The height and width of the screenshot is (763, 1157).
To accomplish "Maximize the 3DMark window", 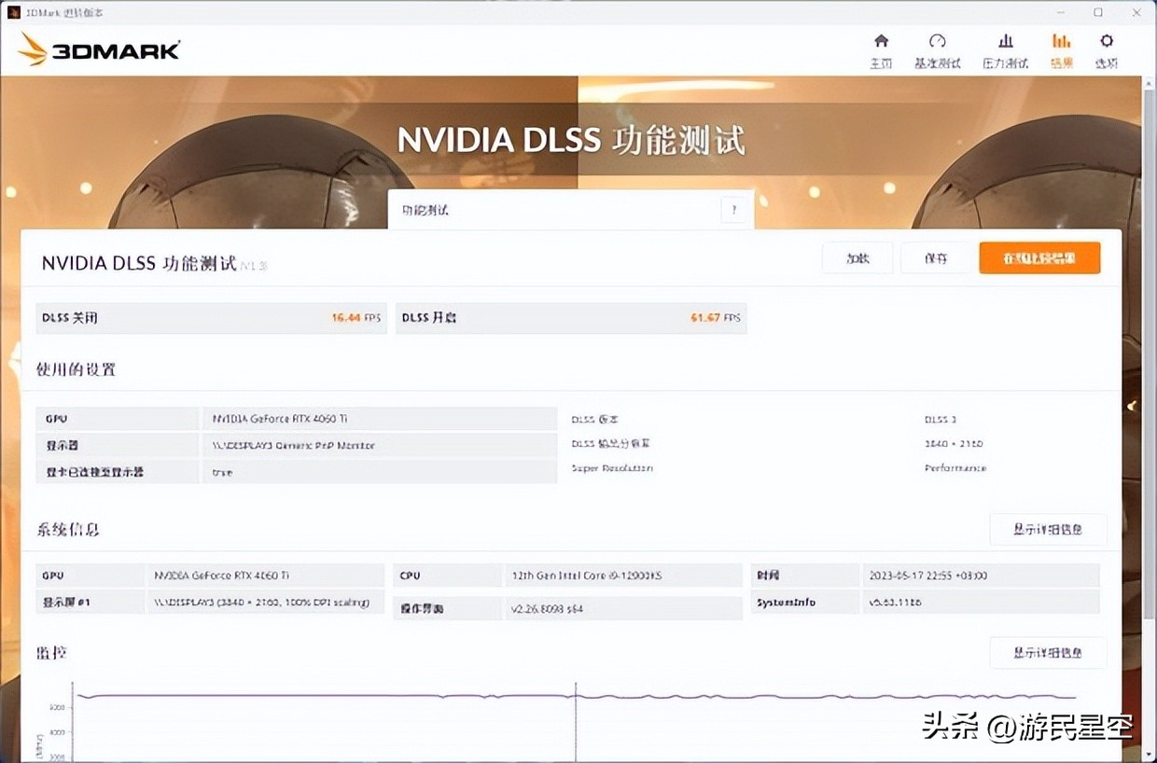I will pos(1098,12).
